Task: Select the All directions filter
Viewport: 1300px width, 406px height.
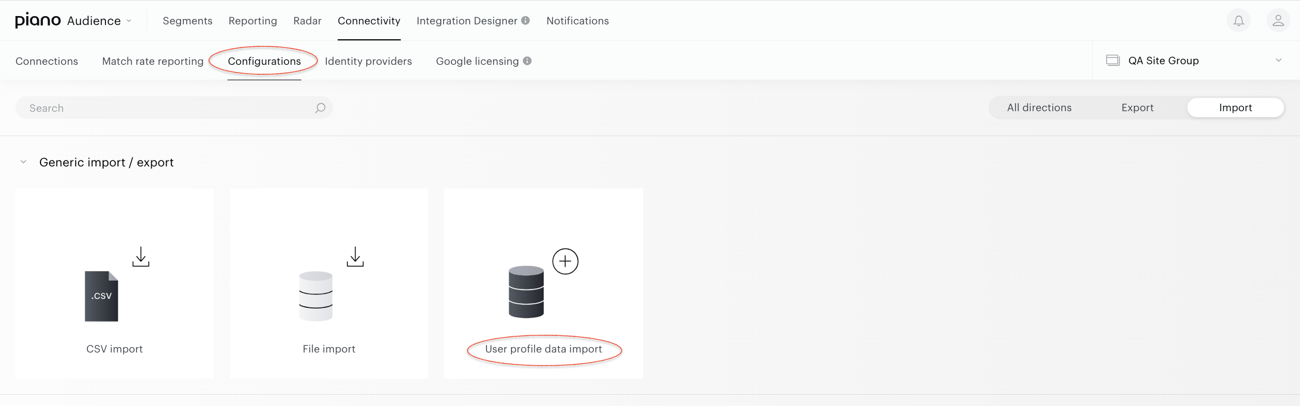Action: click(1039, 108)
